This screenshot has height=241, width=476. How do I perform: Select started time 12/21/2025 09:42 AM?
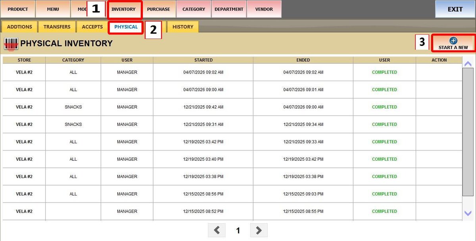[203, 107]
